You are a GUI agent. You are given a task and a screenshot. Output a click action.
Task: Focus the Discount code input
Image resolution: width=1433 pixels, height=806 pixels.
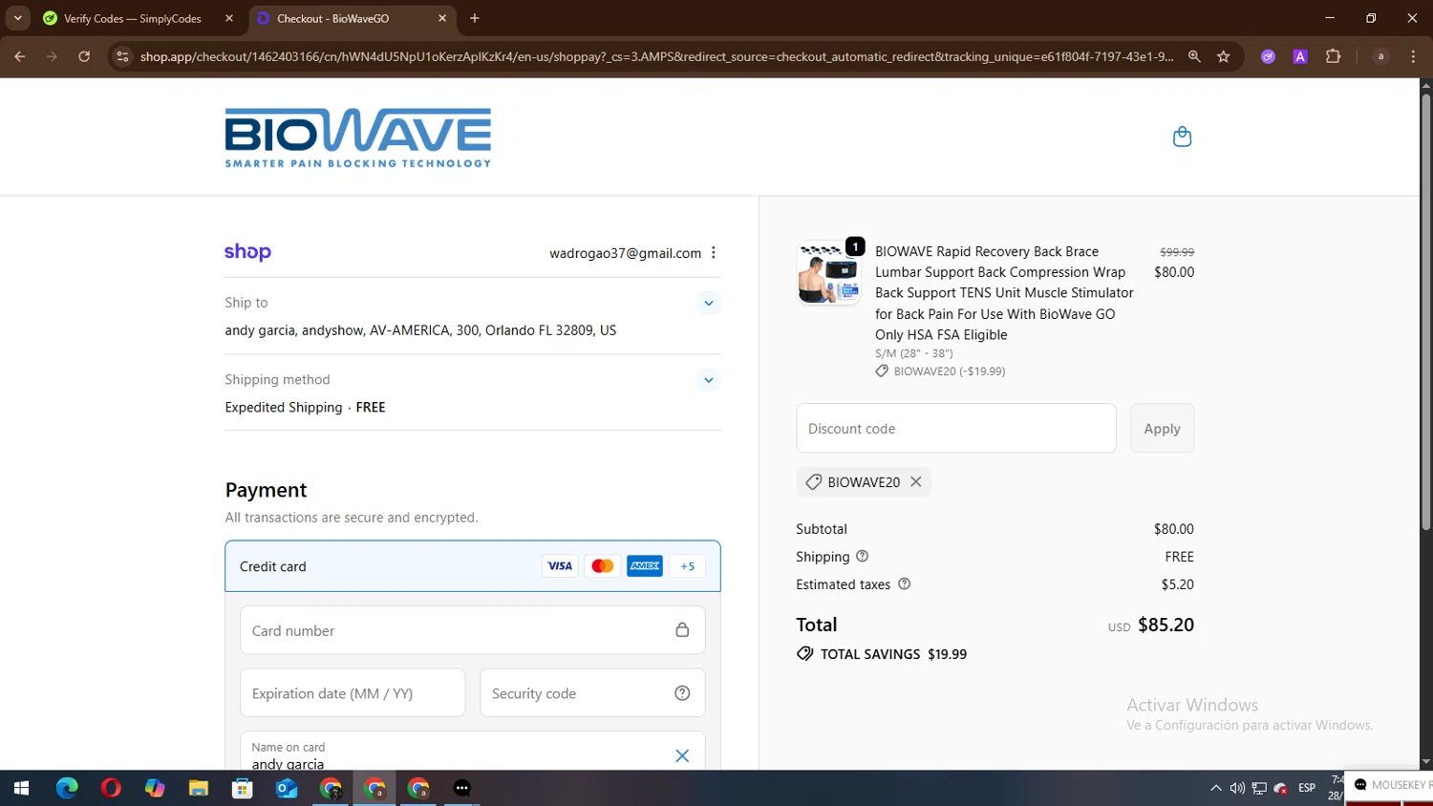coord(956,429)
